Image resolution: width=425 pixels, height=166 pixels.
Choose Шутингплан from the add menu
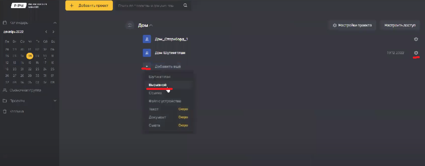160,77
